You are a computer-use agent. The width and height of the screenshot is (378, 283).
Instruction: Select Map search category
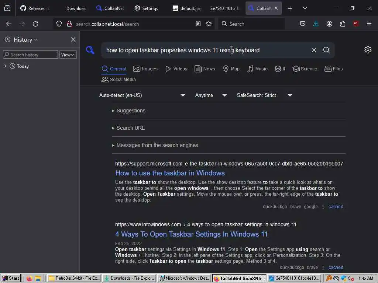pyautogui.click(x=231, y=69)
